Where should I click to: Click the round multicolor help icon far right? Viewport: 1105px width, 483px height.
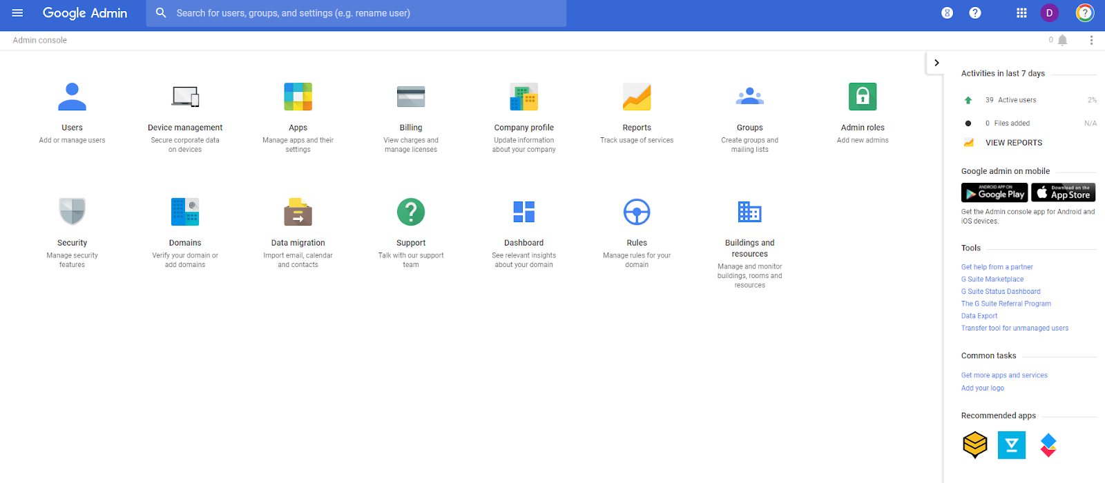1085,13
